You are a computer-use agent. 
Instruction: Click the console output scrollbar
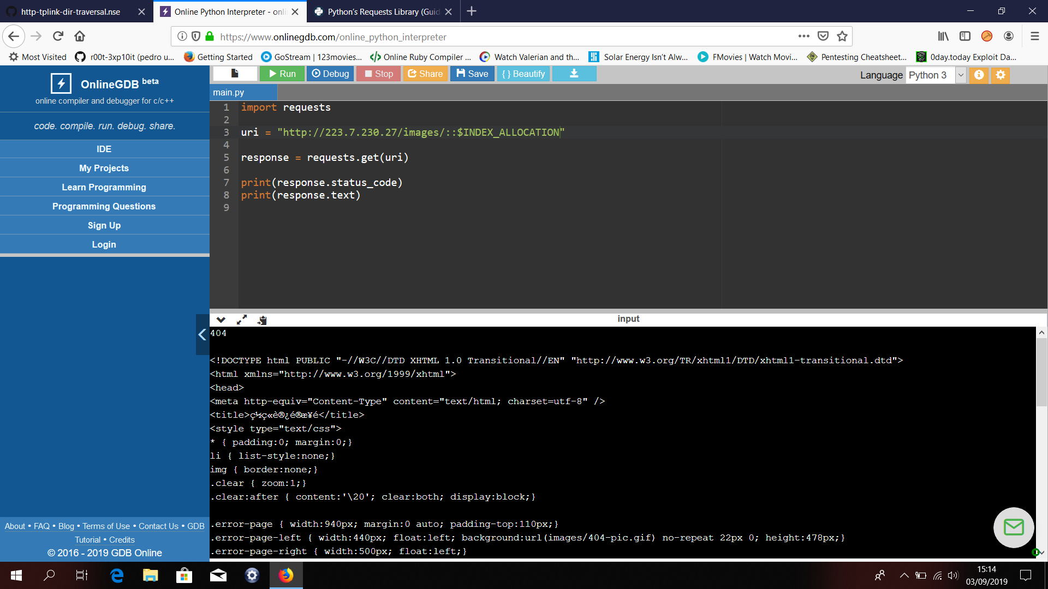coord(1041,371)
